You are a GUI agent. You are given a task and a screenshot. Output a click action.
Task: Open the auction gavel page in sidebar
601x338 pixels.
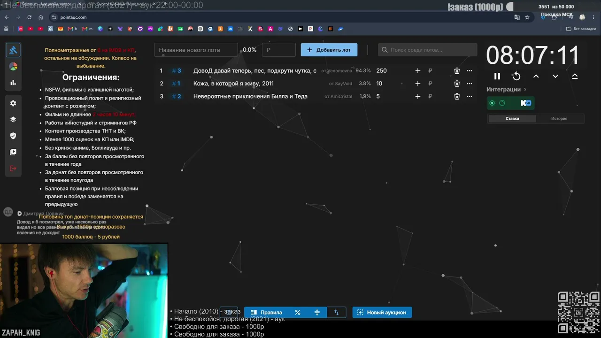pos(13,50)
